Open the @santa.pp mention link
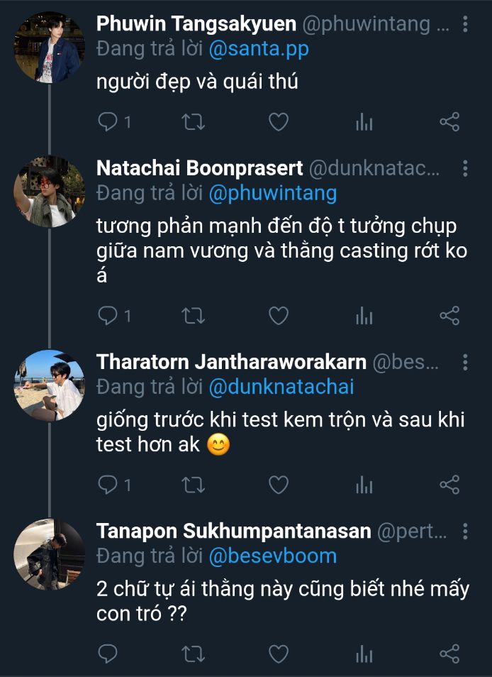492x677 pixels. click(259, 49)
